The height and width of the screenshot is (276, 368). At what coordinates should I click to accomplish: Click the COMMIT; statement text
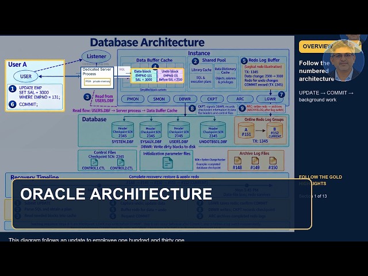pos(28,104)
